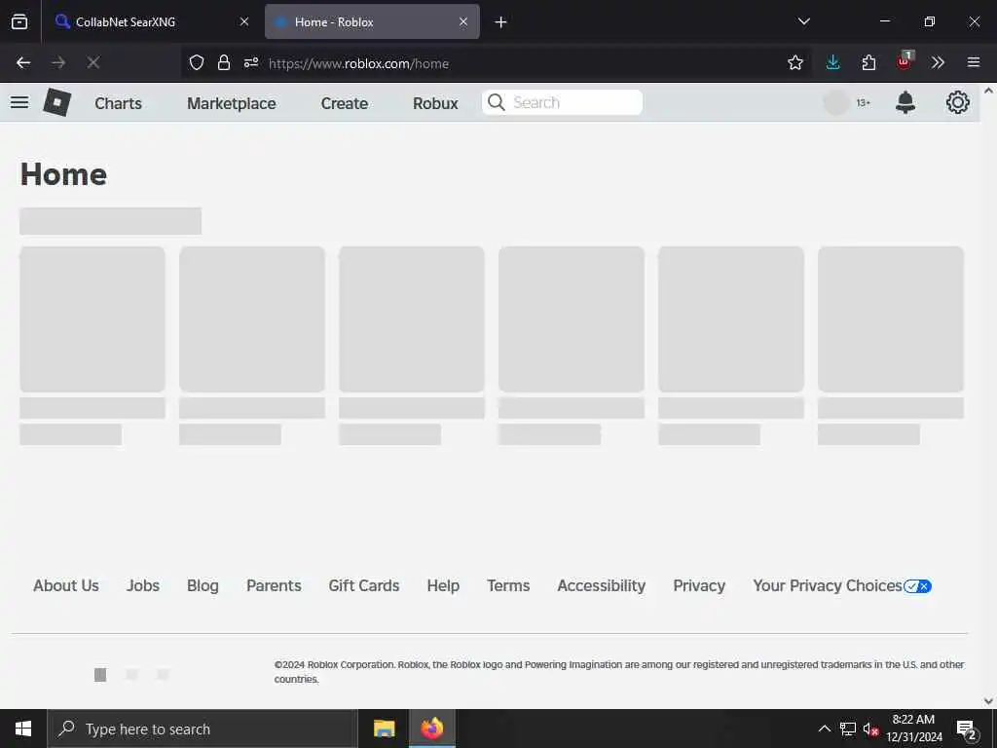The image size is (997, 748).
Task: Open the extensions puzzle icon
Action: pyautogui.click(x=868, y=62)
